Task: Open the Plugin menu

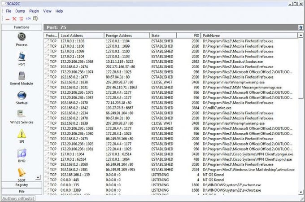Action: tap(34, 11)
